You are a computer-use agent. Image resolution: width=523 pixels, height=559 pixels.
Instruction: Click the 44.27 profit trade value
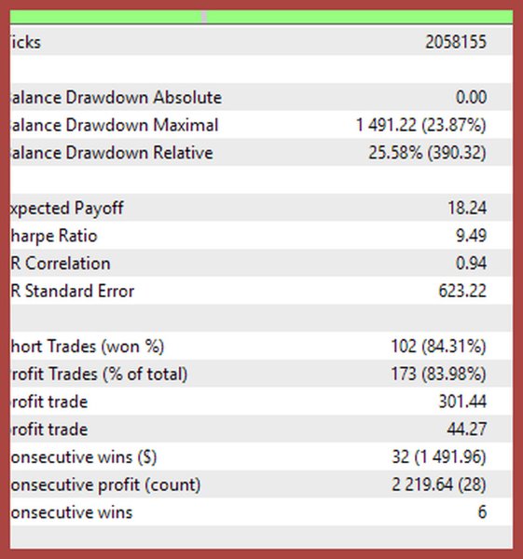pos(467,429)
